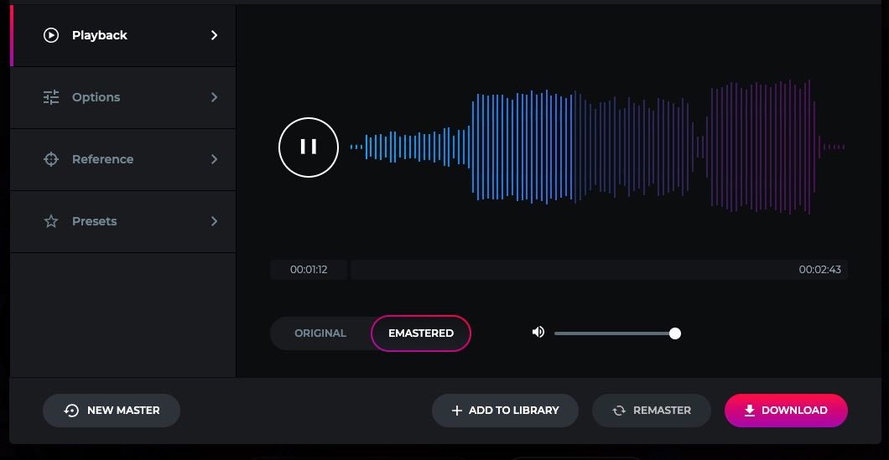Mute audio via the speaker icon
Image resolution: width=889 pixels, height=460 pixels.
click(x=538, y=332)
